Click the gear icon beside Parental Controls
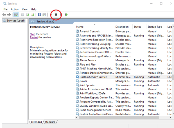Viewport: 174px width, 128px height. tap(78, 32)
